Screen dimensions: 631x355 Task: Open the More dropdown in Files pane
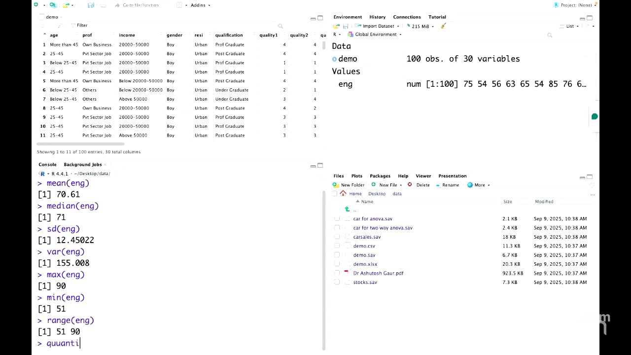click(478, 185)
